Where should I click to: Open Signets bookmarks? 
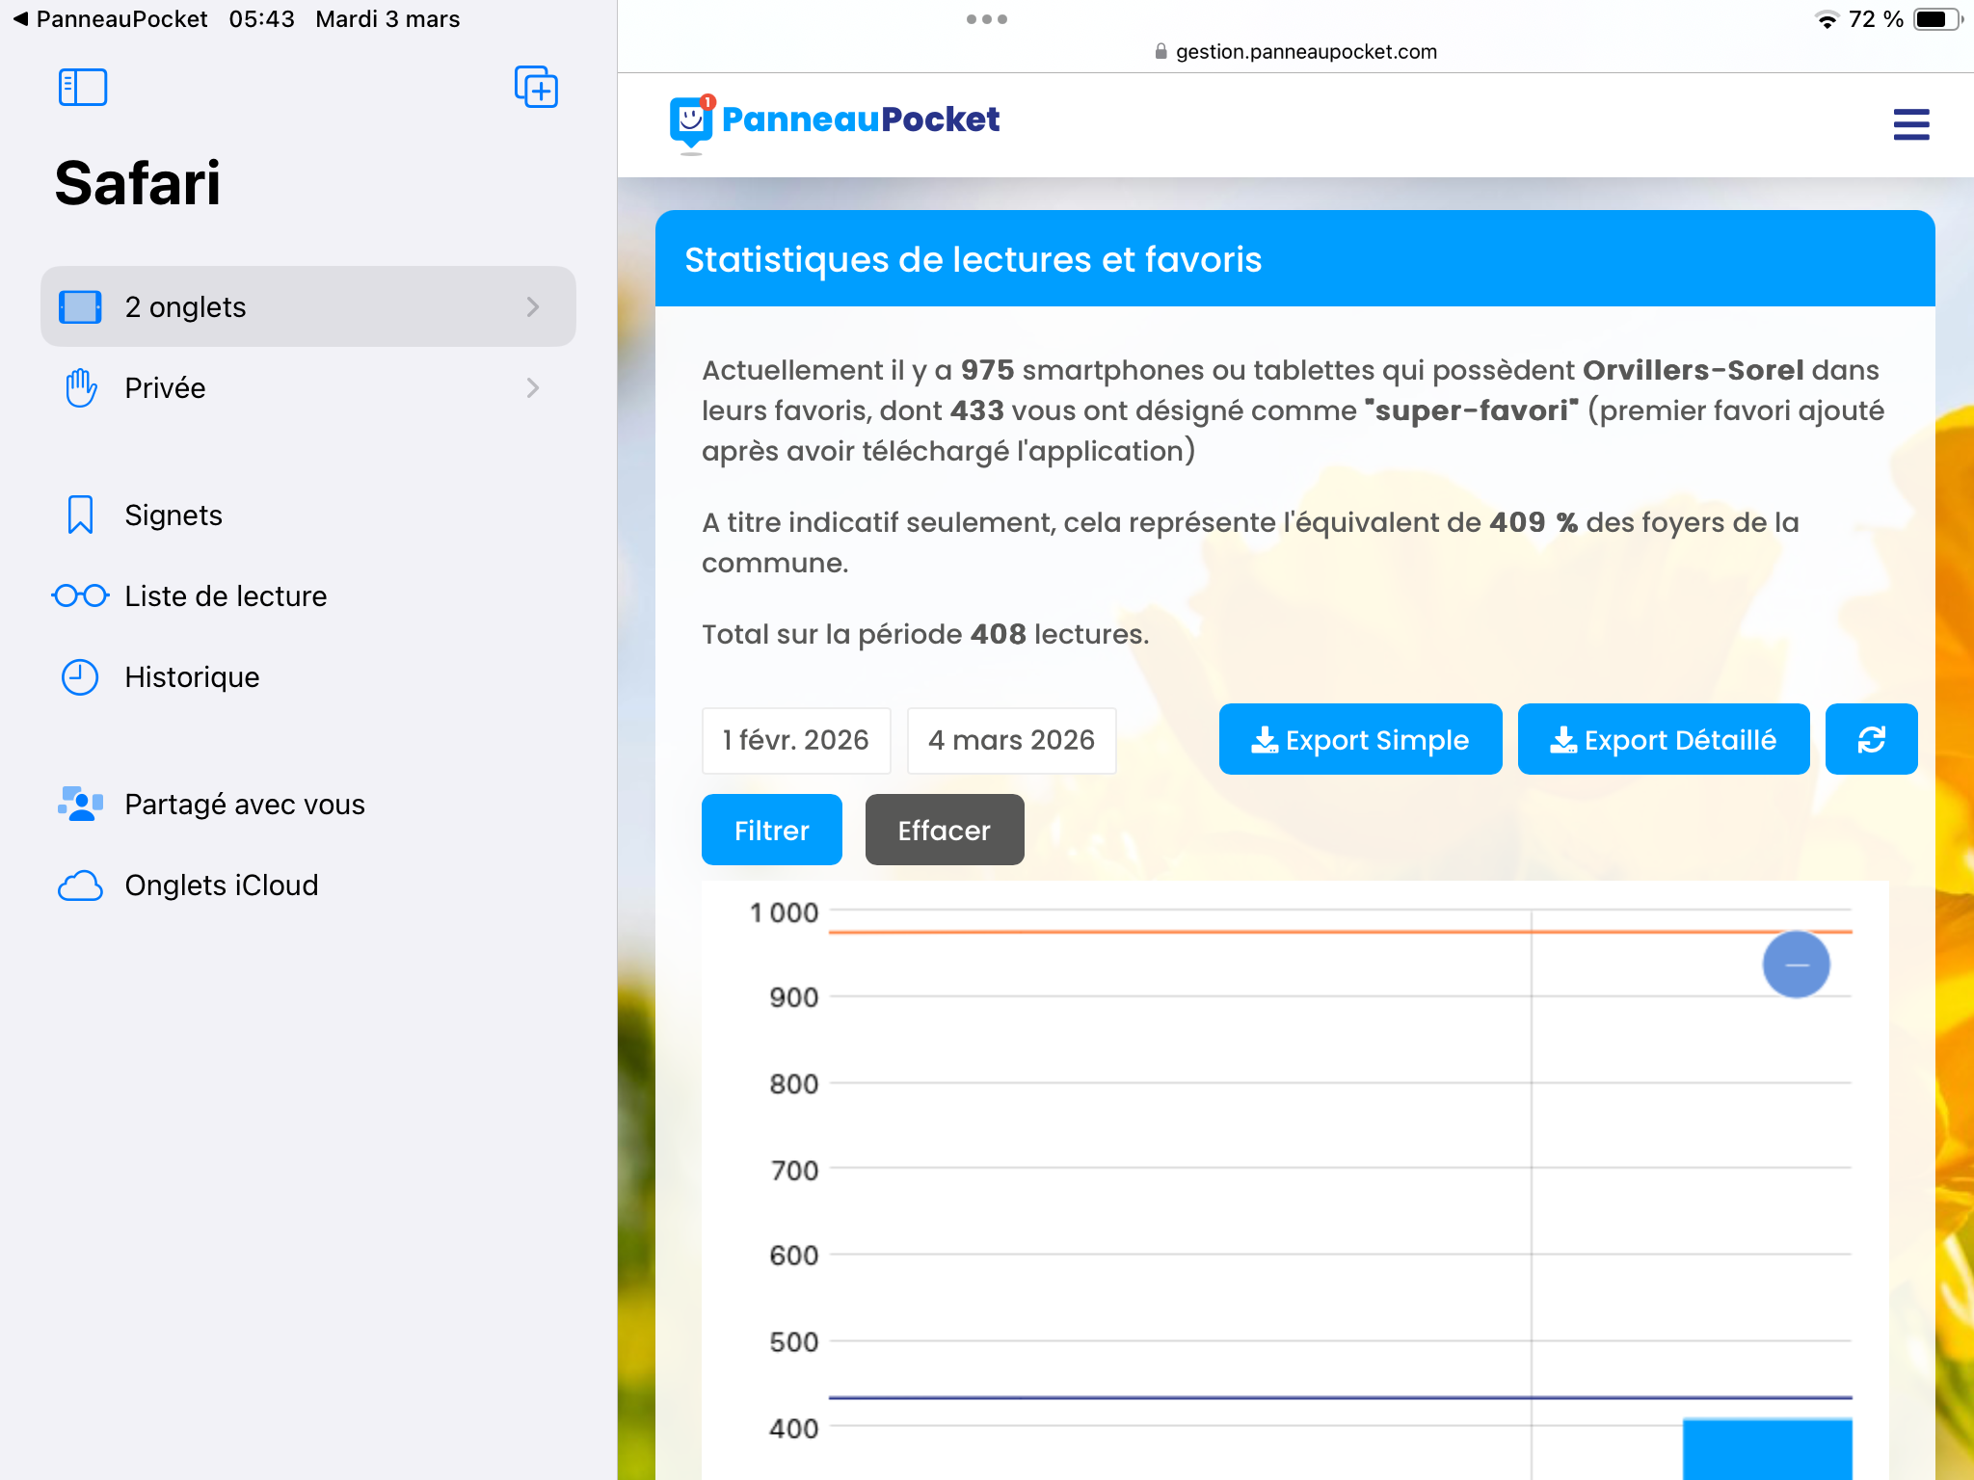[x=173, y=515]
